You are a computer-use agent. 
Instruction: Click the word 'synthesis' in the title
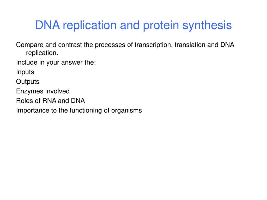coord(207,26)
